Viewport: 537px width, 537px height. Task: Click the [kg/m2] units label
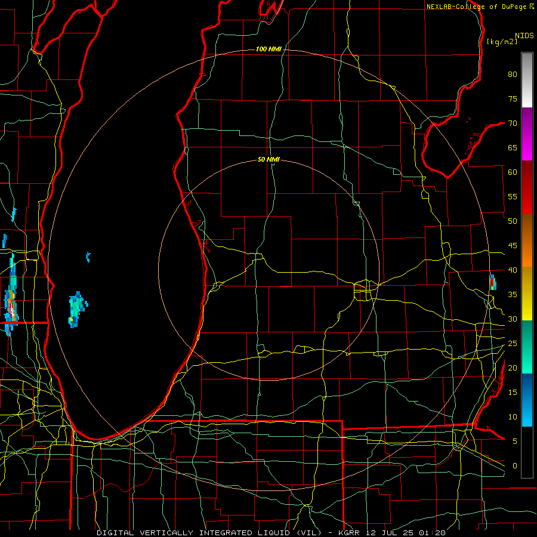point(502,42)
